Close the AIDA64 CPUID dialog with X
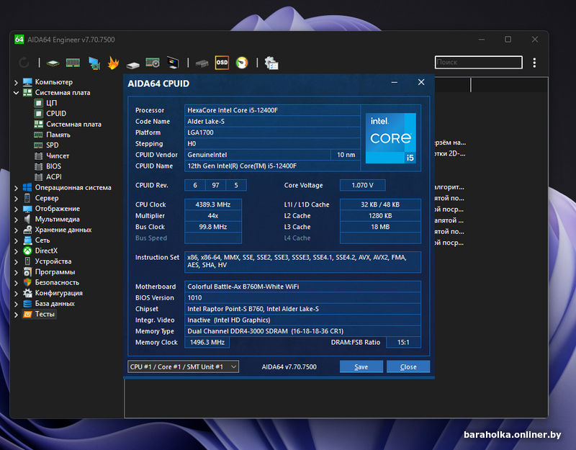This screenshot has width=576, height=450. tap(421, 82)
